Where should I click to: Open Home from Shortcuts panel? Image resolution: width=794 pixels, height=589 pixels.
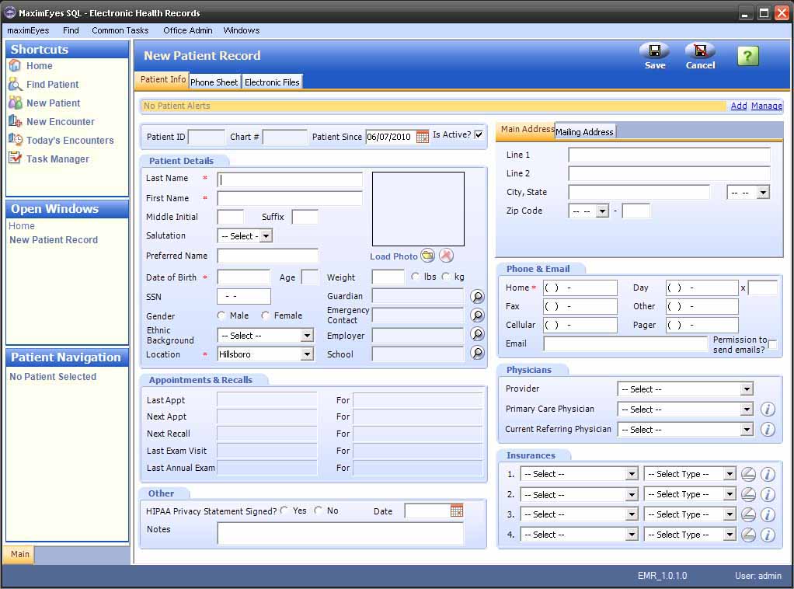(40, 66)
